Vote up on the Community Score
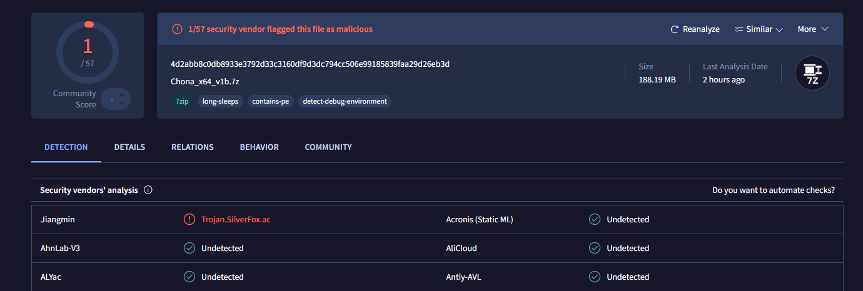Image resolution: width=863 pixels, height=291 pixels. click(x=122, y=95)
